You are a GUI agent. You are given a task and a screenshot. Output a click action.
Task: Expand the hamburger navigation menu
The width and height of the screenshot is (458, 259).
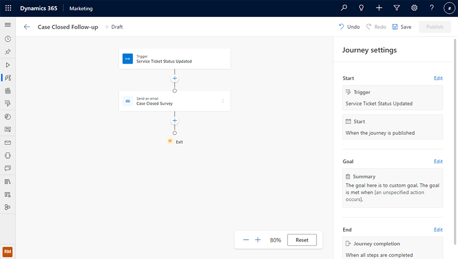click(x=8, y=25)
